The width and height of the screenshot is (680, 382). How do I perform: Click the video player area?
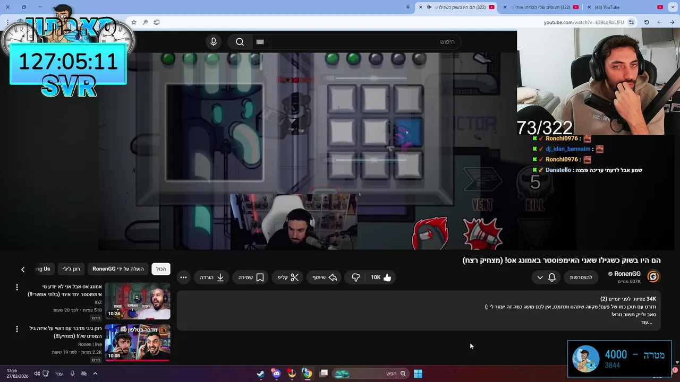pyautogui.click(x=307, y=151)
